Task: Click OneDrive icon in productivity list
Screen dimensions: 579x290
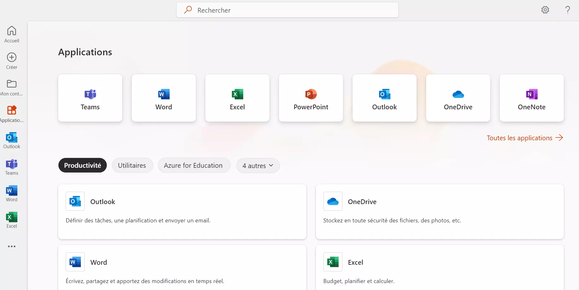Action: tap(333, 201)
